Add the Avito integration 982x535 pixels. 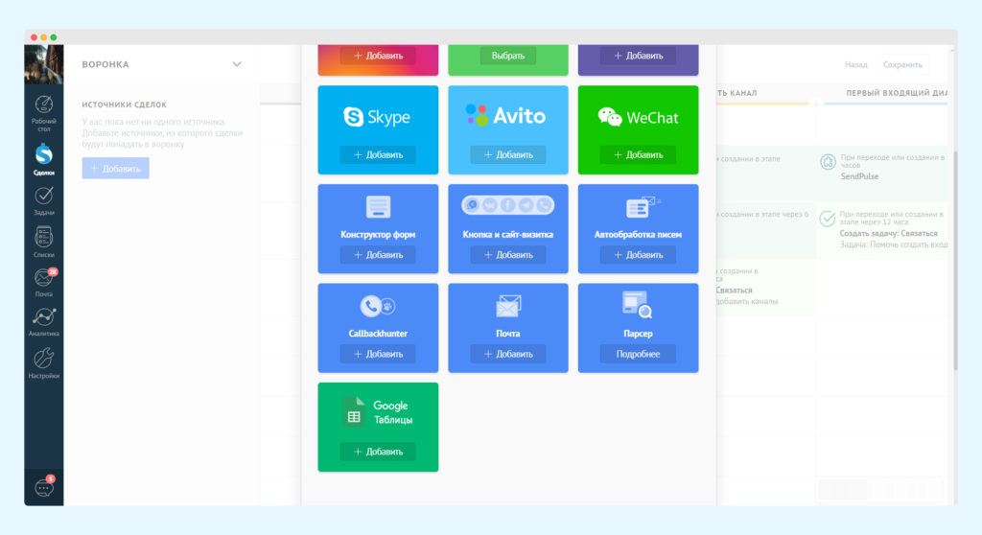[x=508, y=154]
